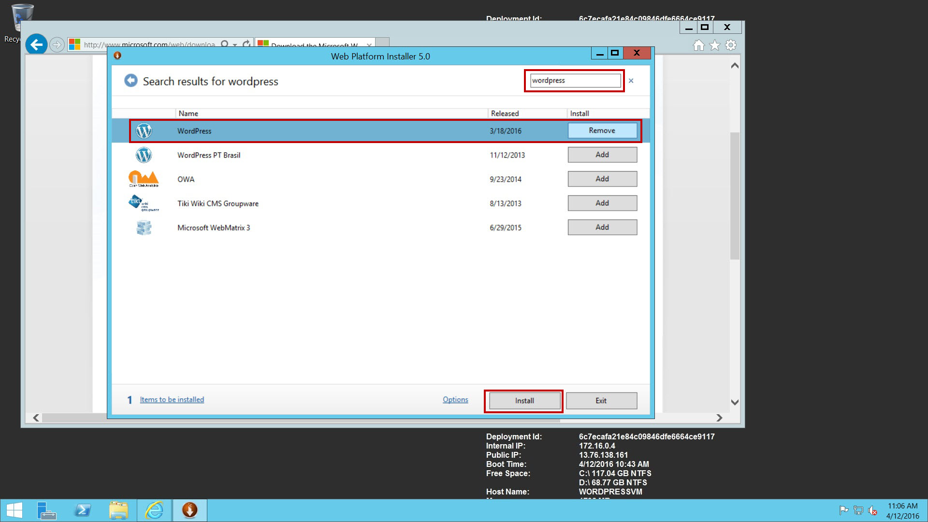Click the IE vertical scrollbar thumb
The height and width of the screenshot is (522, 928).
click(735, 196)
